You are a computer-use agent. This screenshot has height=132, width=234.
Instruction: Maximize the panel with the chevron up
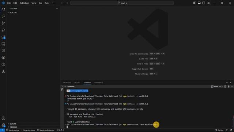pos(227,82)
